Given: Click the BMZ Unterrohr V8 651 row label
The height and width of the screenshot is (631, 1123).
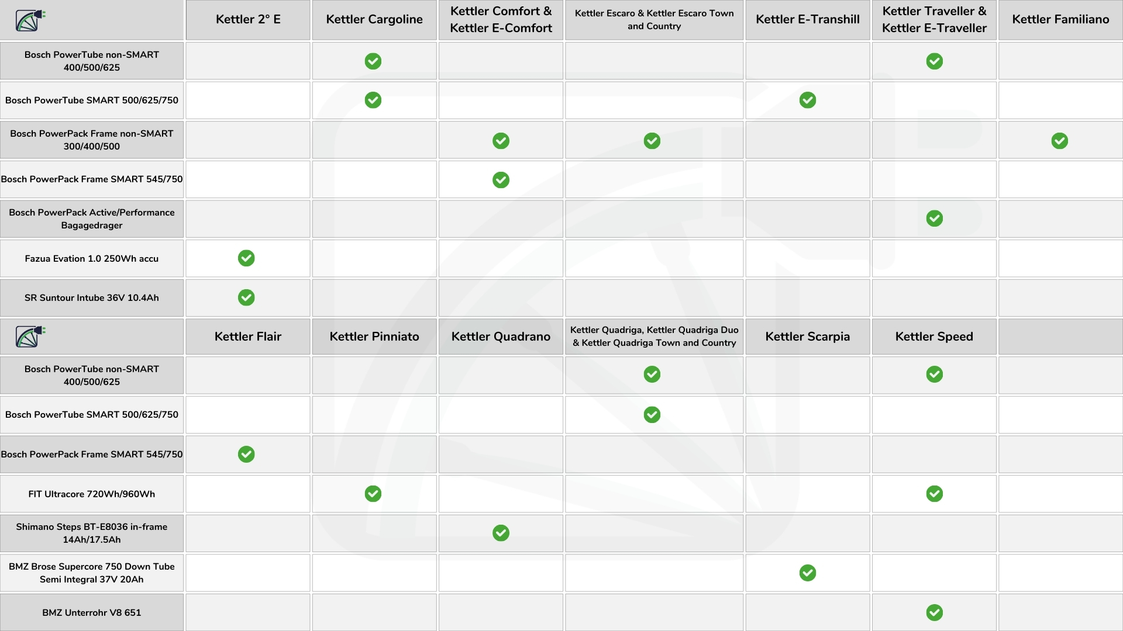Looking at the screenshot, I should point(92,612).
